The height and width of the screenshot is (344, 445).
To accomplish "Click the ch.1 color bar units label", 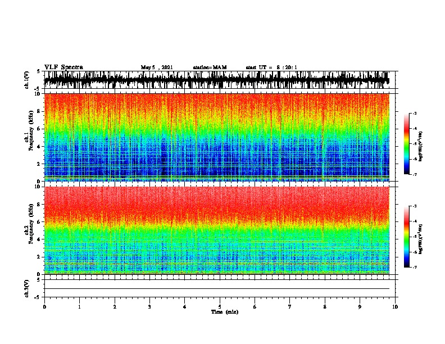I will click(x=421, y=147).
